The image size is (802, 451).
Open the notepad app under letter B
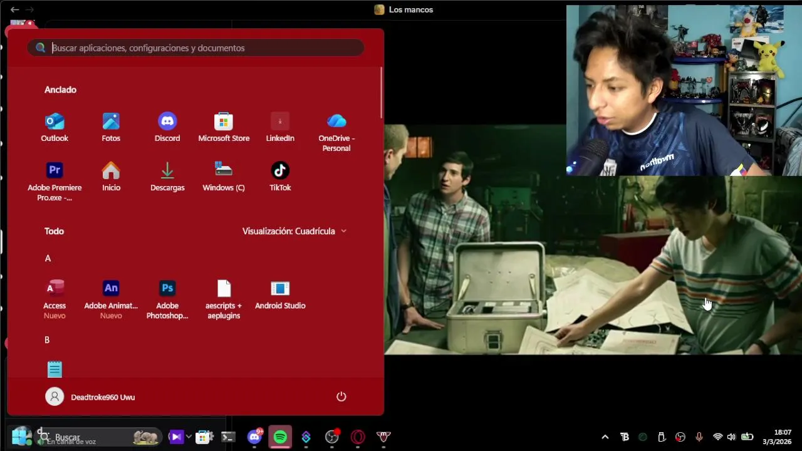click(55, 369)
